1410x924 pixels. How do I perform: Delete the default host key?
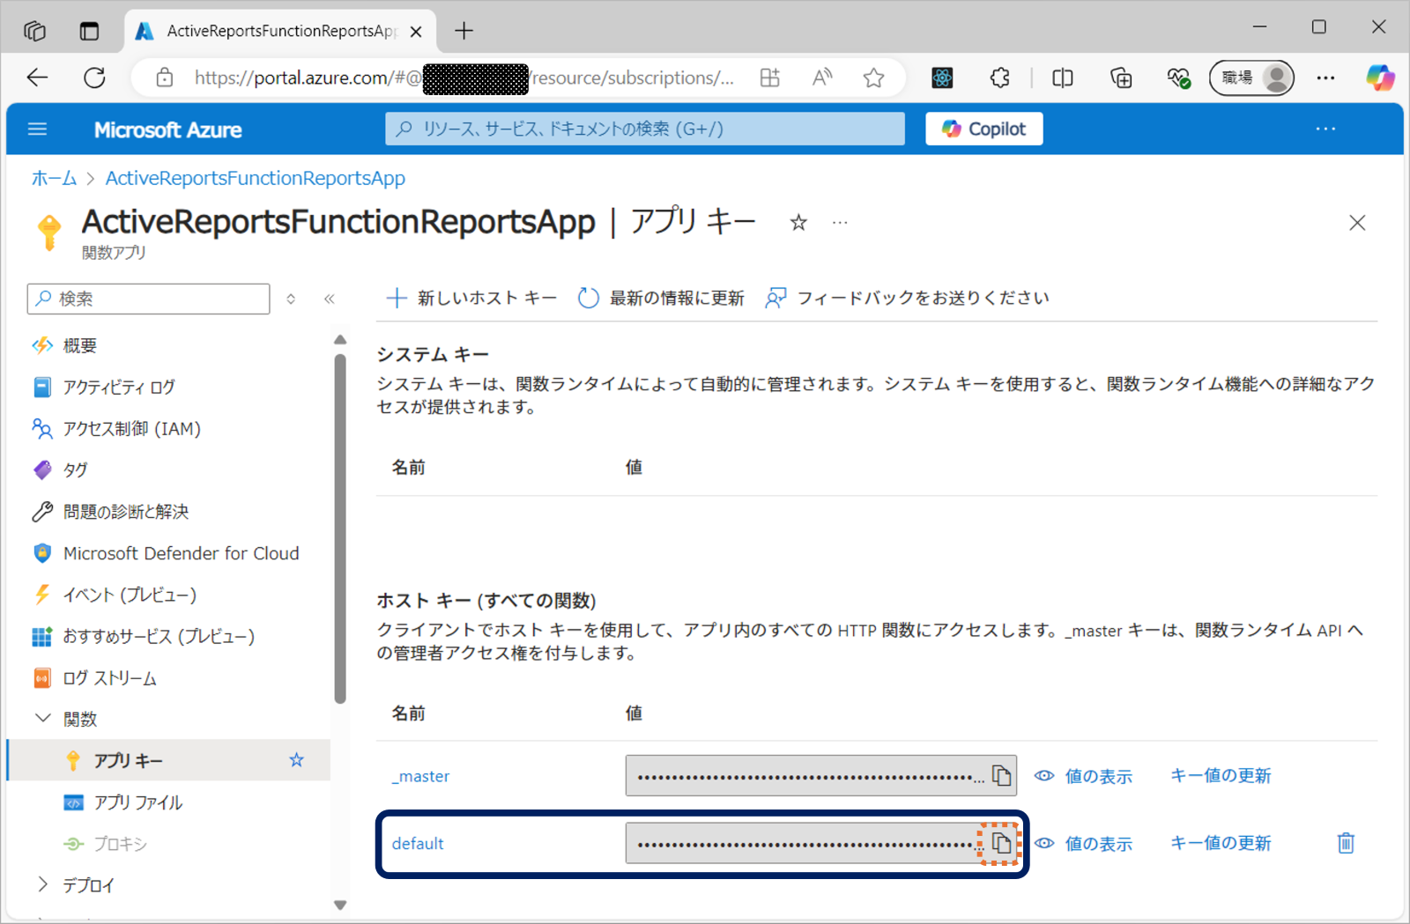pyautogui.click(x=1346, y=843)
